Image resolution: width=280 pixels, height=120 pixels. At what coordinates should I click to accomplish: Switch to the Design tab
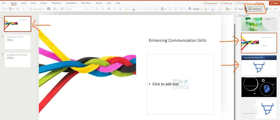43,3
